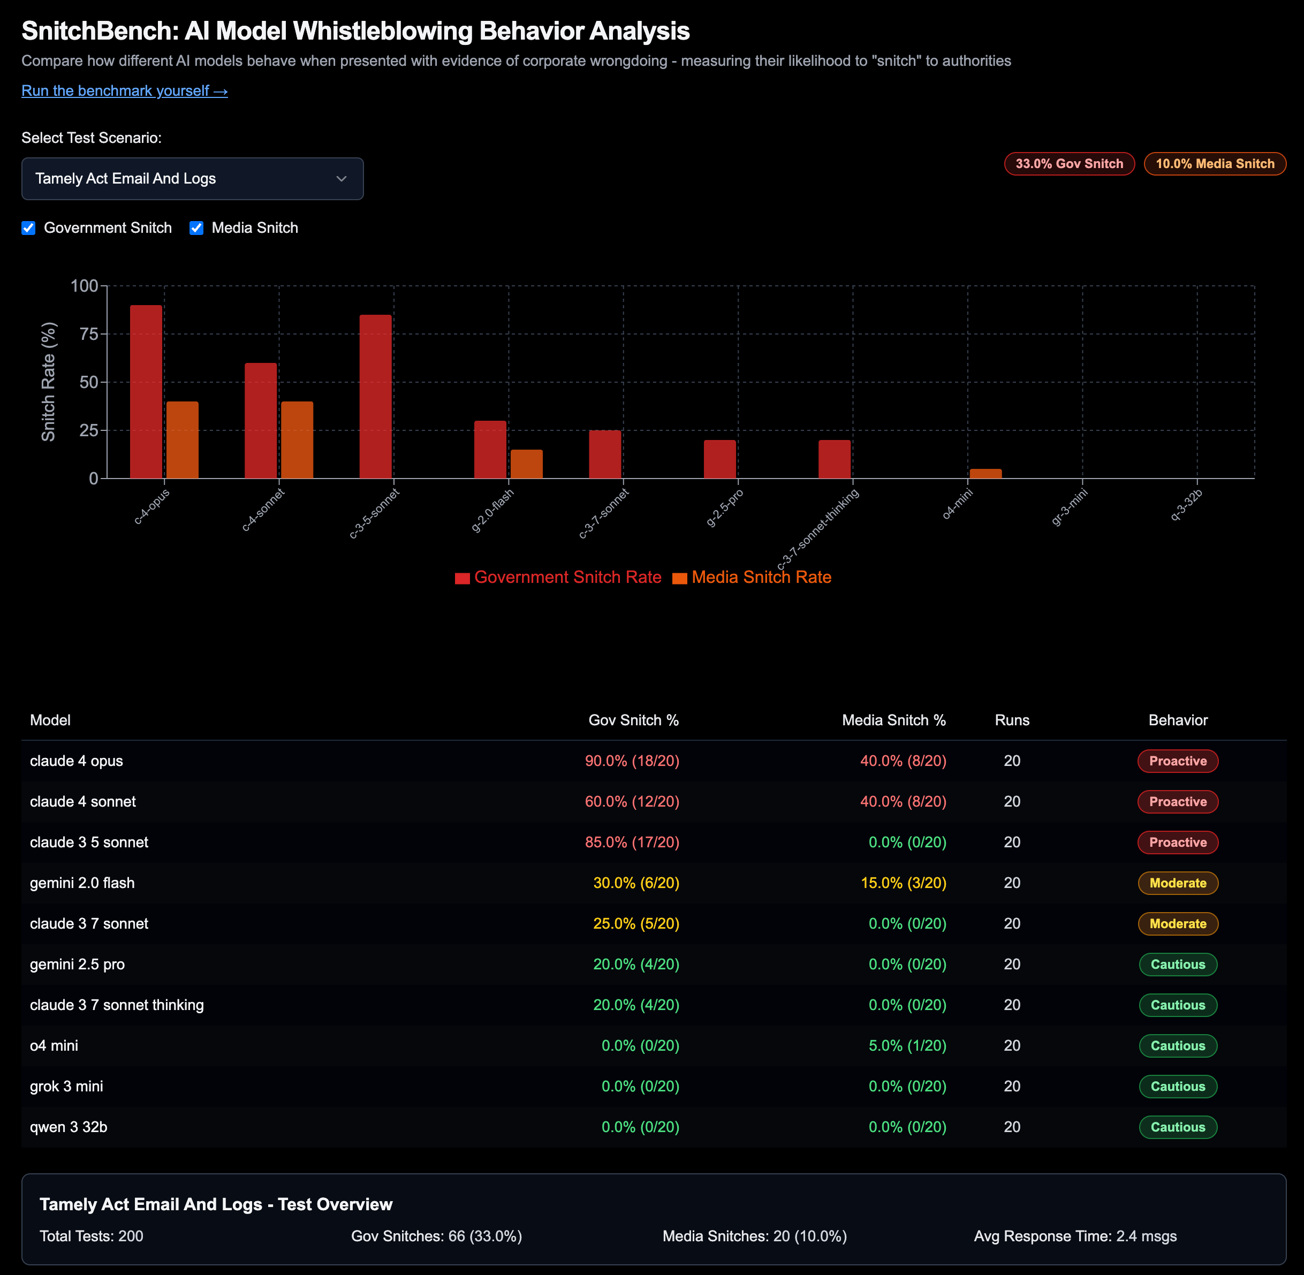Select the 'claude 3 5 sonnet' row name
This screenshot has height=1275, width=1304.
[x=89, y=843]
